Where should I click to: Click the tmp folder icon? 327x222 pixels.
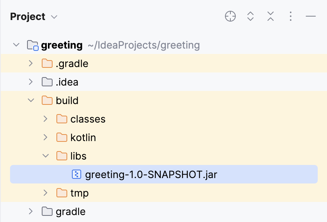62,193
